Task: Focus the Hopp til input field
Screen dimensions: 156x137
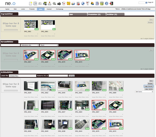Action: tap(142, 3)
